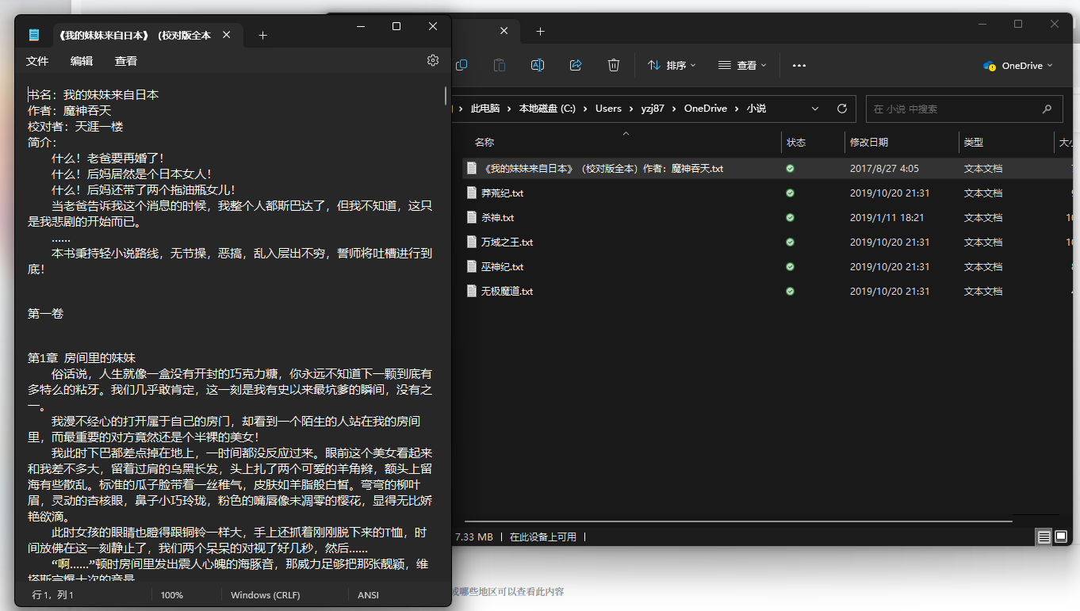Image resolution: width=1080 pixels, height=611 pixels.
Task: Click the 本地磁盘 (C:) breadcrumb
Action: click(547, 109)
